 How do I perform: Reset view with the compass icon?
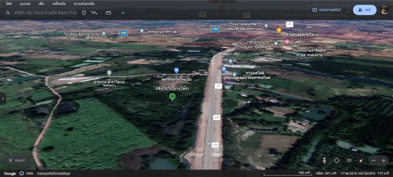point(361,160)
